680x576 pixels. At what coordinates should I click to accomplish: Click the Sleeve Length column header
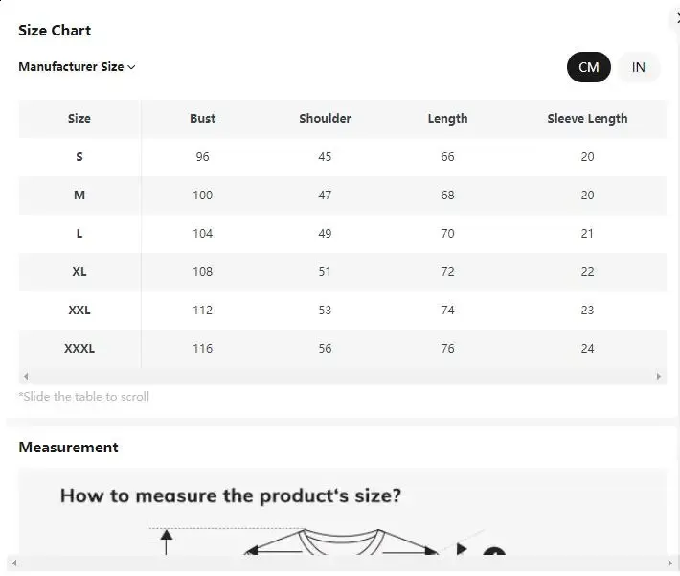(587, 119)
